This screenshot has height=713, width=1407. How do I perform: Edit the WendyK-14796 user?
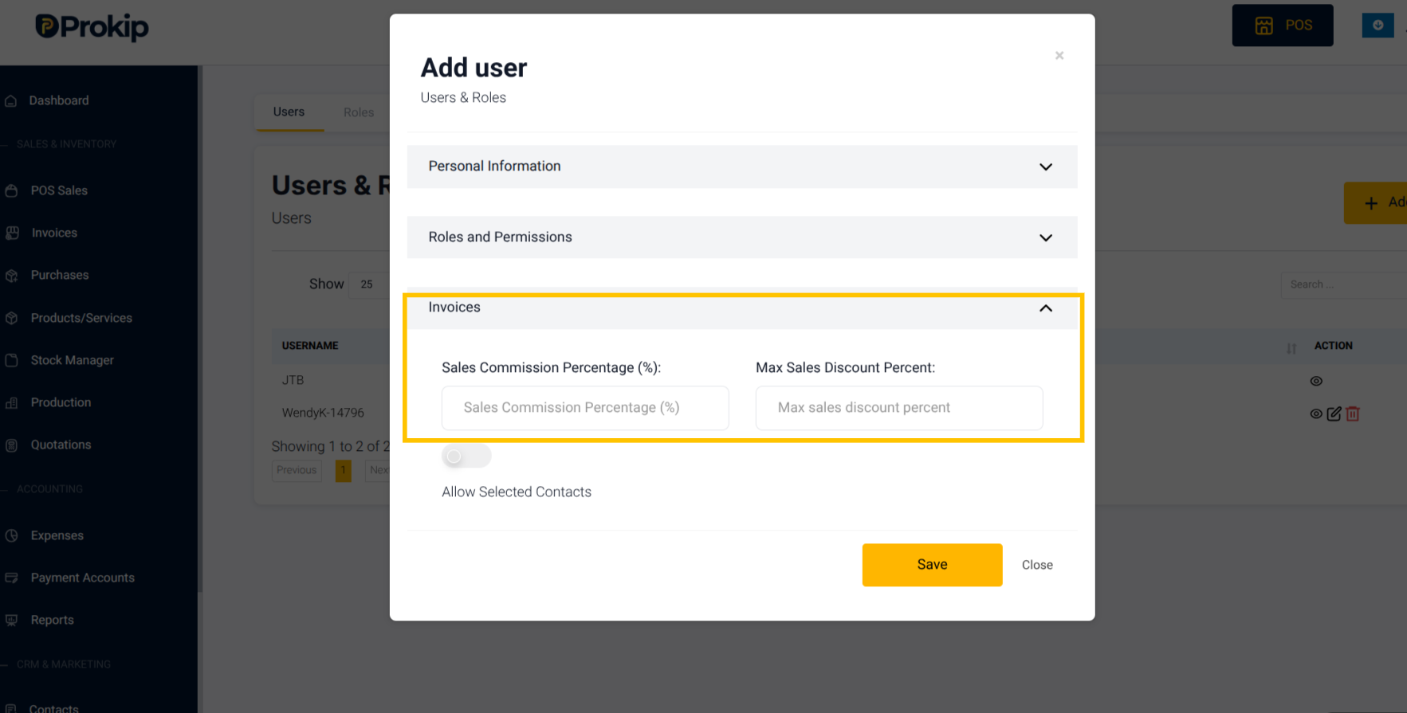point(1334,413)
